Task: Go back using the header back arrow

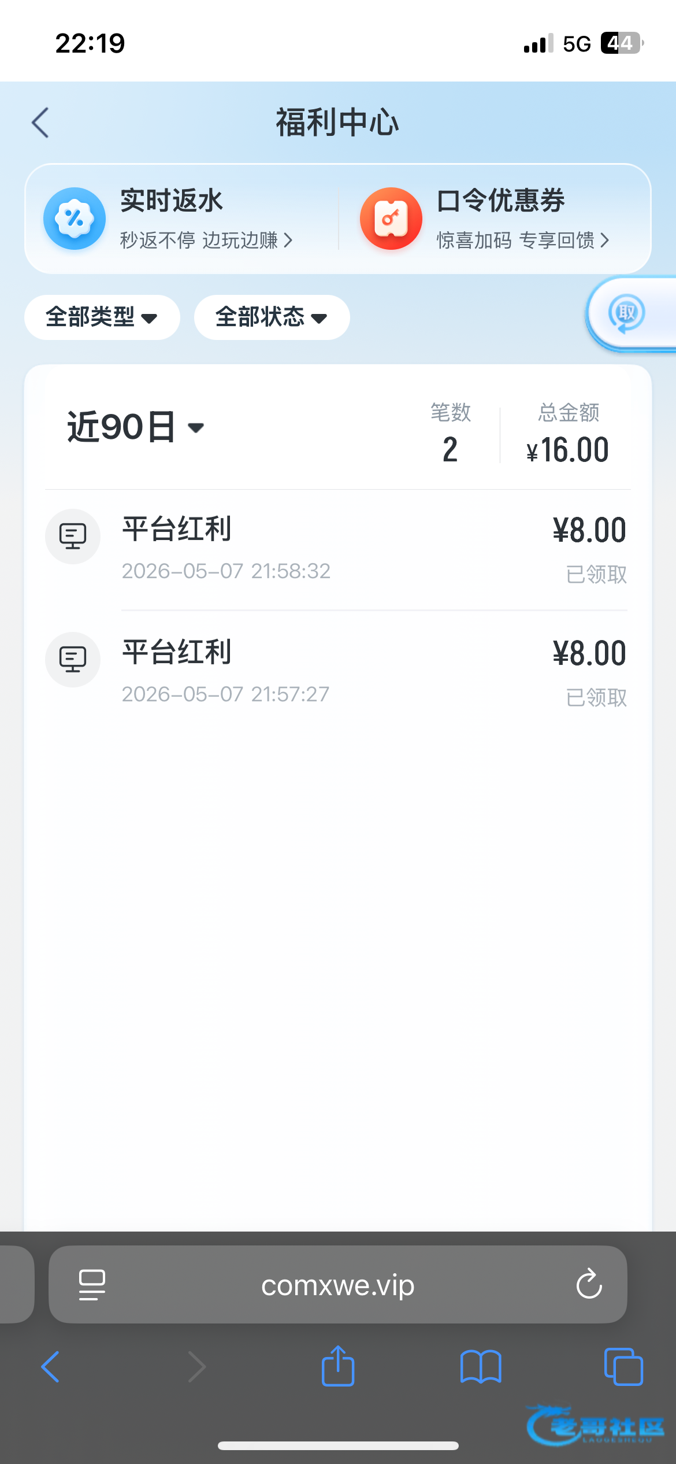Action: (40, 123)
